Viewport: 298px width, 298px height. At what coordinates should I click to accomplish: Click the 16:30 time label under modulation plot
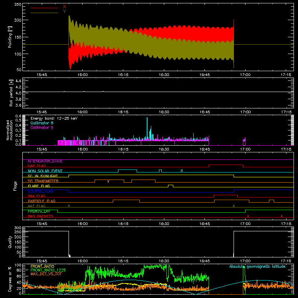(x=164, y=149)
